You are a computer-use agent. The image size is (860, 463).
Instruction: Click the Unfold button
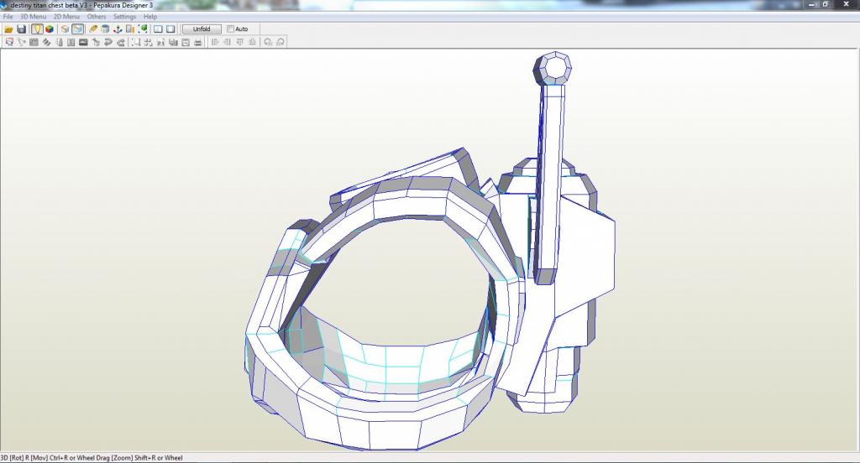coord(202,29)
